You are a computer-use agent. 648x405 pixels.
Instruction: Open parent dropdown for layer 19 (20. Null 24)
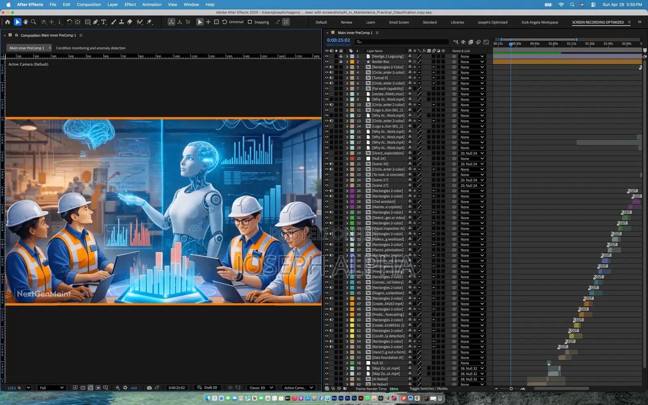tap(472, 153)
